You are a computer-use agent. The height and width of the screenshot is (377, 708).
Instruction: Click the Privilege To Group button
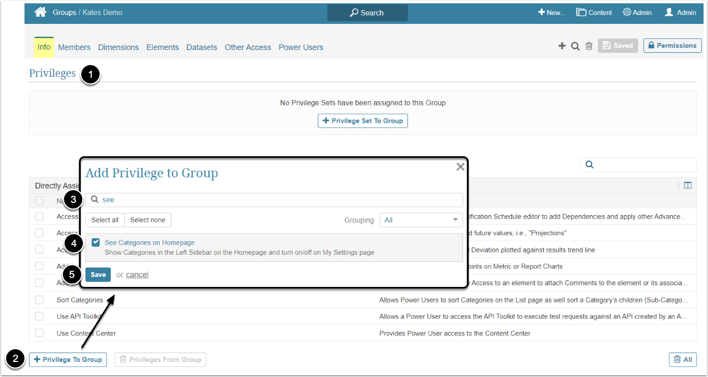click(x=68, y=360)
